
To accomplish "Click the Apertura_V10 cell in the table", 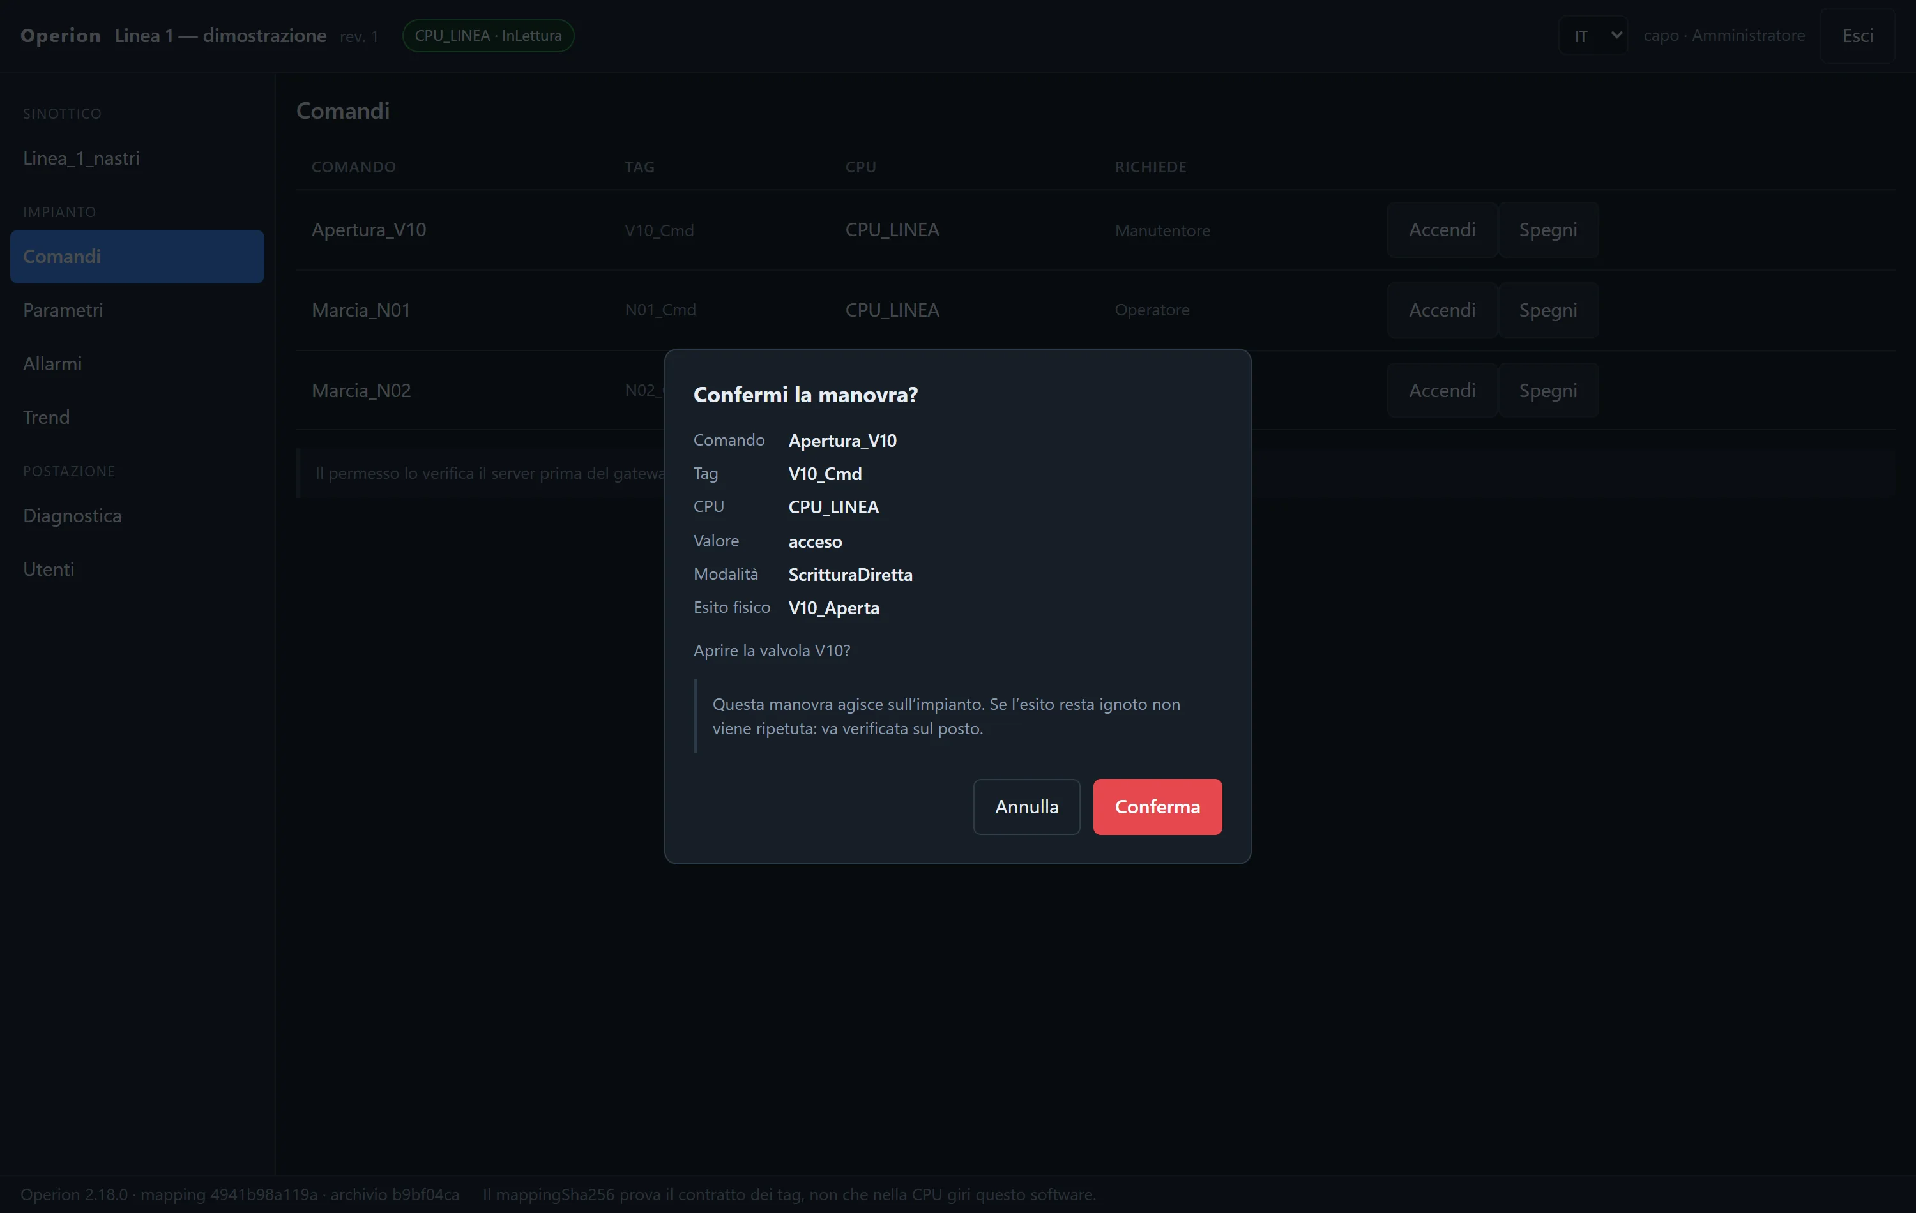I will (x=369, y=230).
